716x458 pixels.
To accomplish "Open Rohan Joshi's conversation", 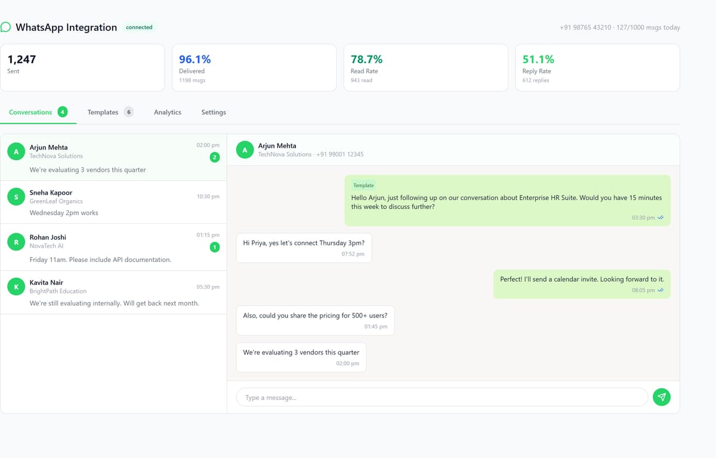I will click(x=113, y=247).
